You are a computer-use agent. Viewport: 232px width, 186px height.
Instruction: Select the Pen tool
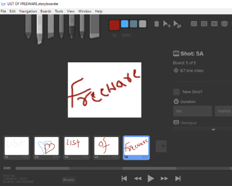coord(72,26)
